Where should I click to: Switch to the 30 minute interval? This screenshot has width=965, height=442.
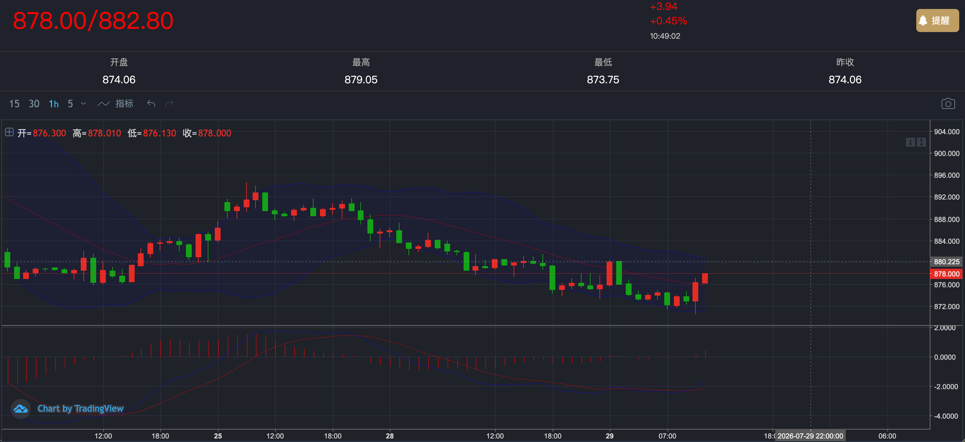(x=34, y=104)
